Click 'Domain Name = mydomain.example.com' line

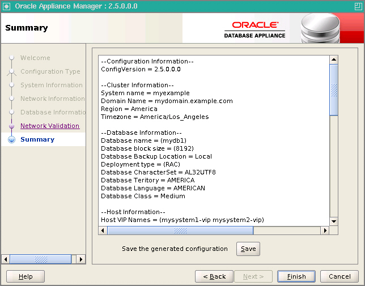(x=167, y=101)
